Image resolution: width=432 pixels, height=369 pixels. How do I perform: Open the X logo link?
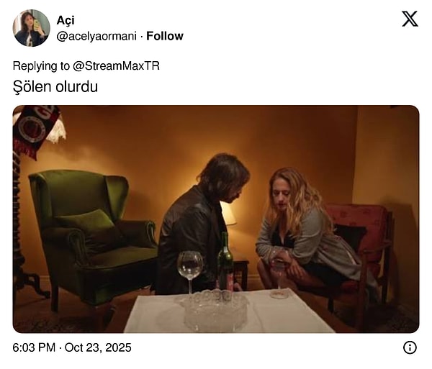point(410,19)
